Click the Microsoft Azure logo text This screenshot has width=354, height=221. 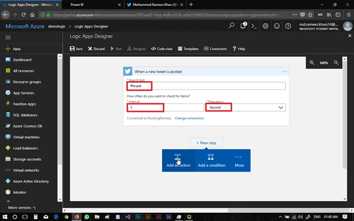(25, 26)
